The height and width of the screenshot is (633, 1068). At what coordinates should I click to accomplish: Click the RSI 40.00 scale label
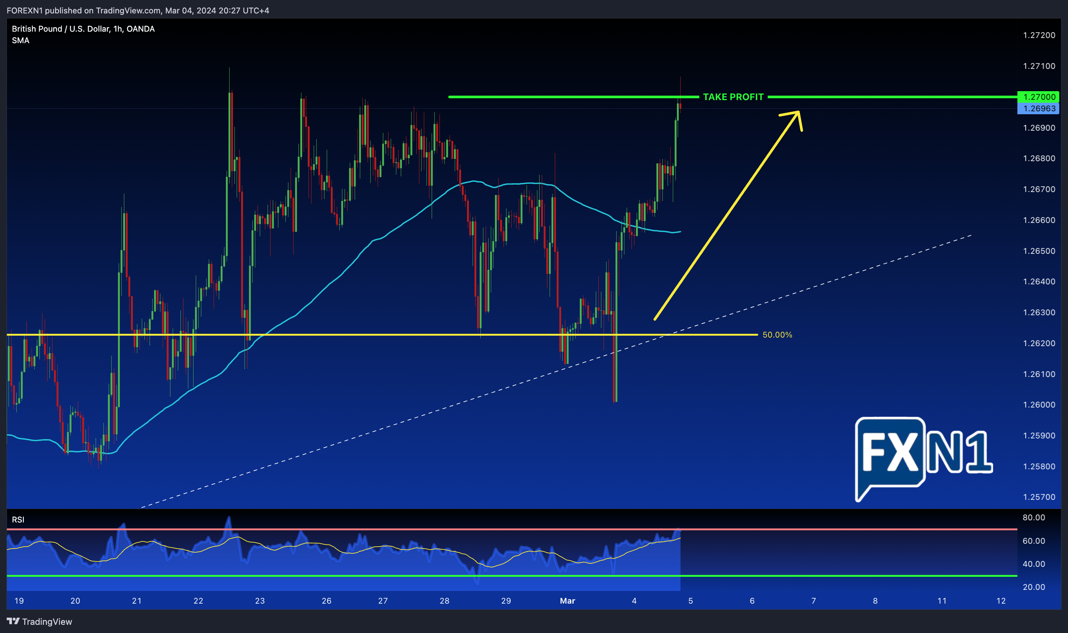(x=1034, y=564)
